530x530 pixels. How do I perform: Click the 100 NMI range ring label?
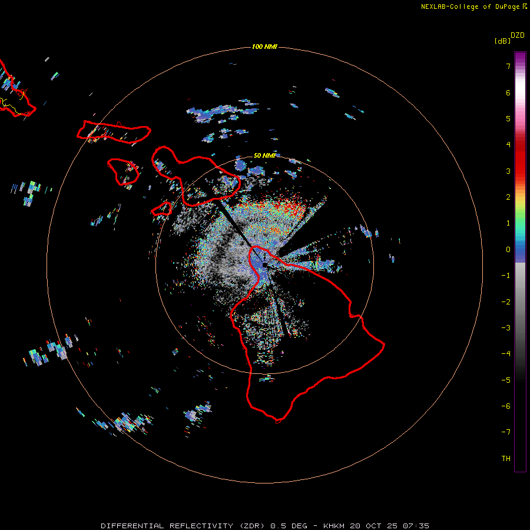264,47
